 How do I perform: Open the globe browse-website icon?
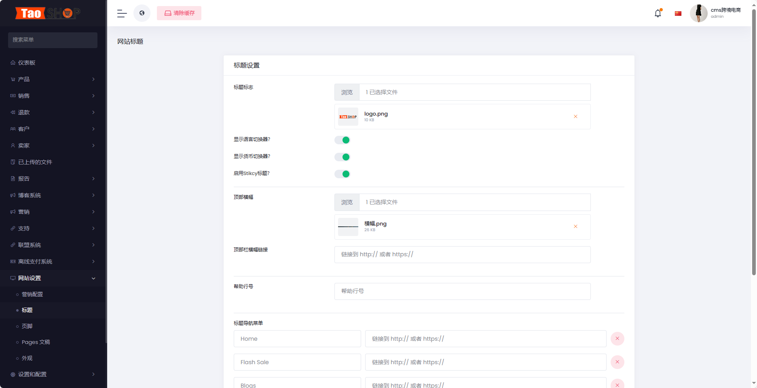click(x=142, y=13)
